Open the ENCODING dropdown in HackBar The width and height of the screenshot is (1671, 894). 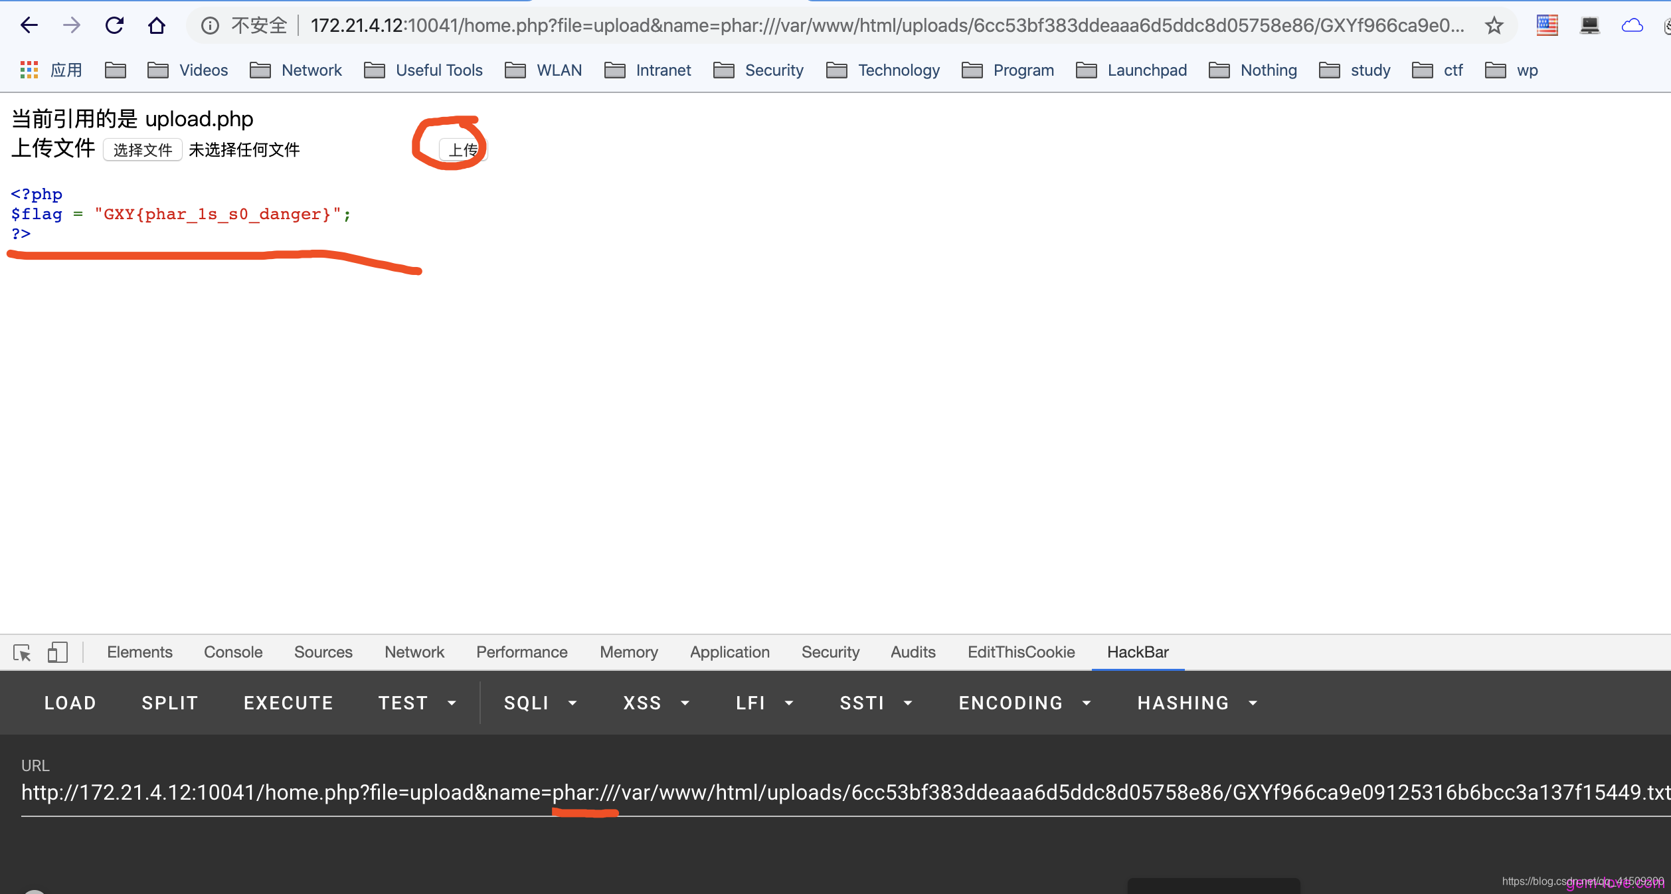click(1025, 703)
